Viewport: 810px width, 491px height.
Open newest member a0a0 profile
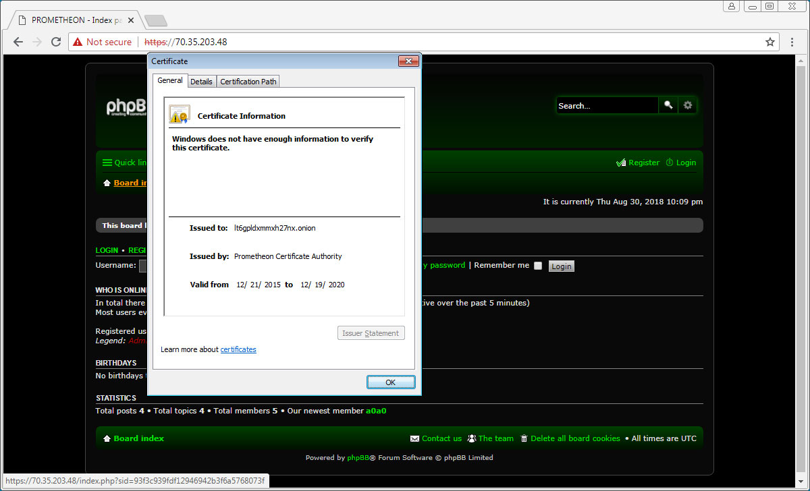coord(376,411)
